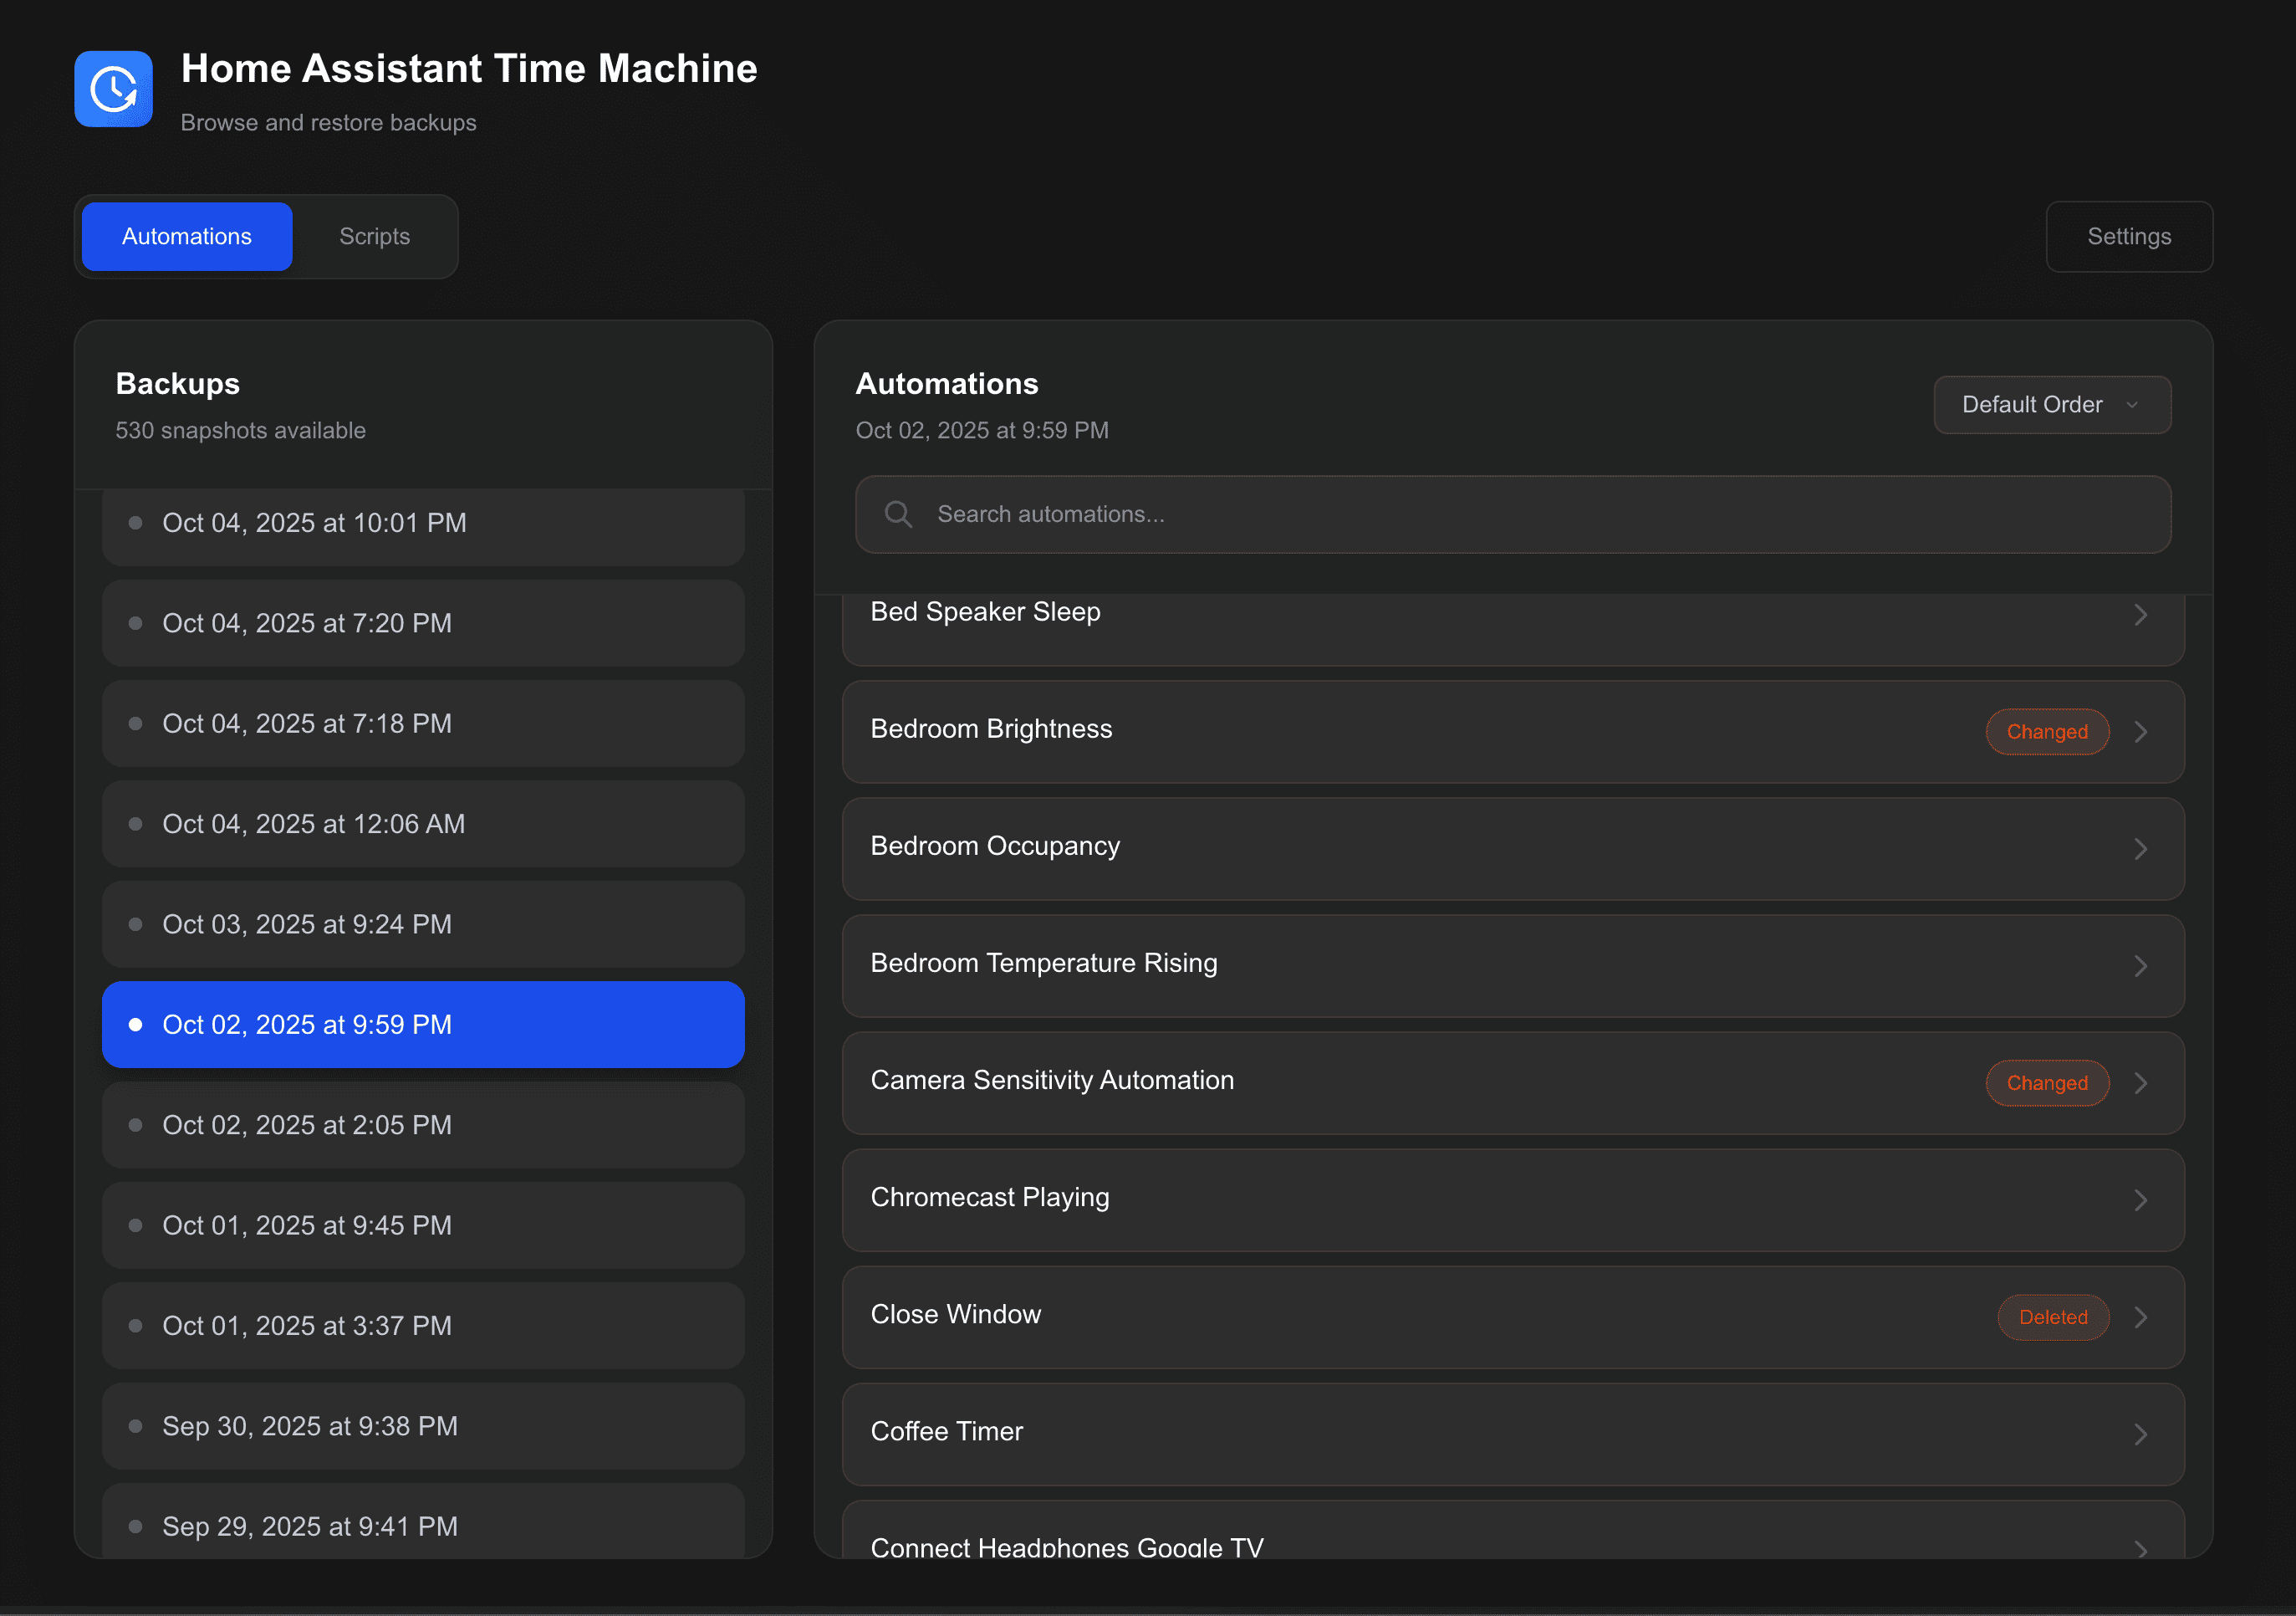Switch to the Scripts tab
The height and width of the screenshot is (1616, 2296).
[x=374, y=236]
